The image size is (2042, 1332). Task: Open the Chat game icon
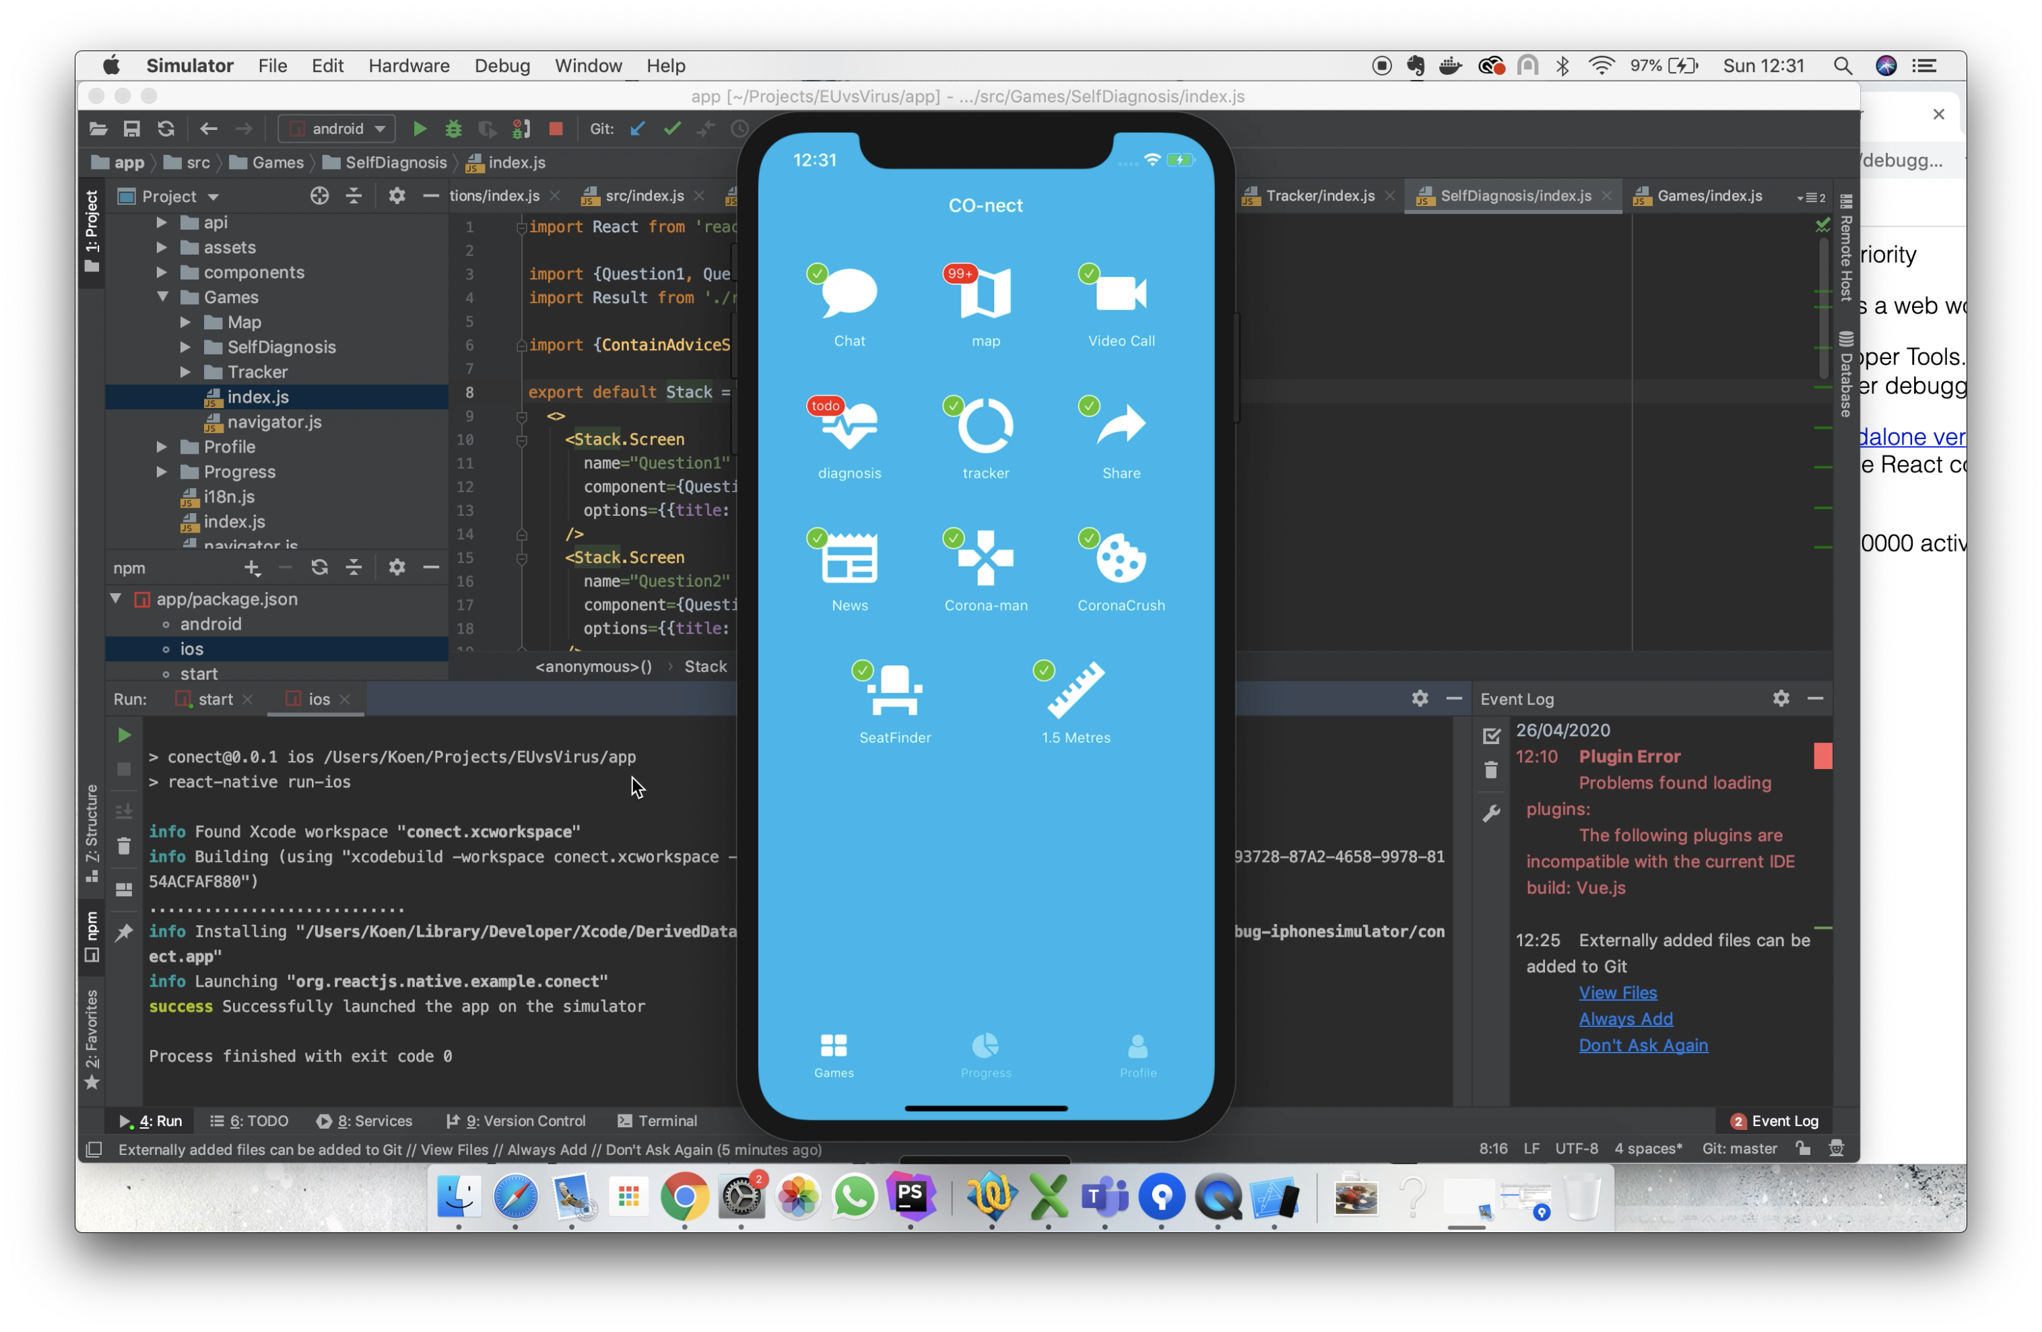click(x=849, y=294)
